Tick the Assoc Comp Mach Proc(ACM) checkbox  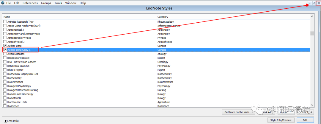point(5,26)
